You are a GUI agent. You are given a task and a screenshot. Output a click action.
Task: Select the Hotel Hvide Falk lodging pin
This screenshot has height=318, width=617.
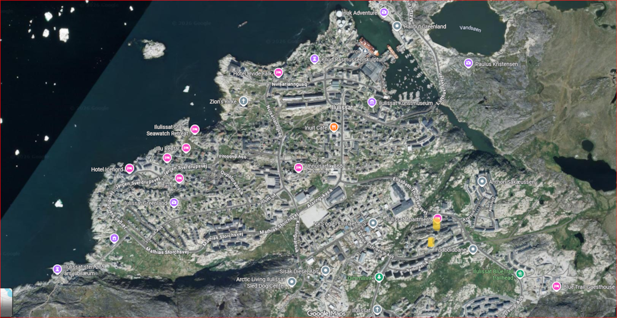point(279,73)
